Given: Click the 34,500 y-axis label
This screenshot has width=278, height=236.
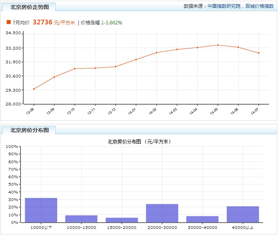Looking at the screenshot, I should [x=13, y=33].
